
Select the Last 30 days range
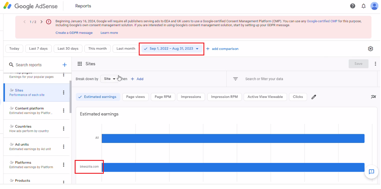pos(68,49)
